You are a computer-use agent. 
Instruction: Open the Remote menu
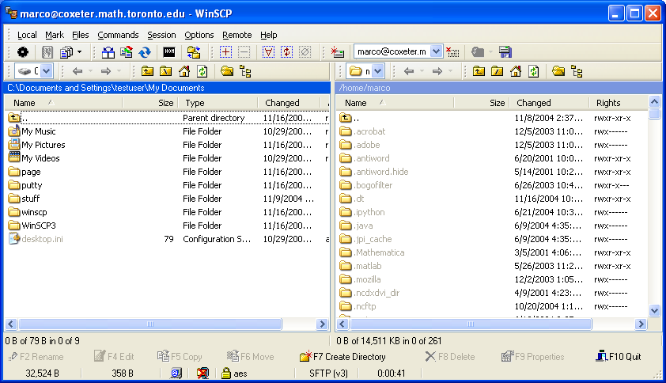click(x=237, y=35)
